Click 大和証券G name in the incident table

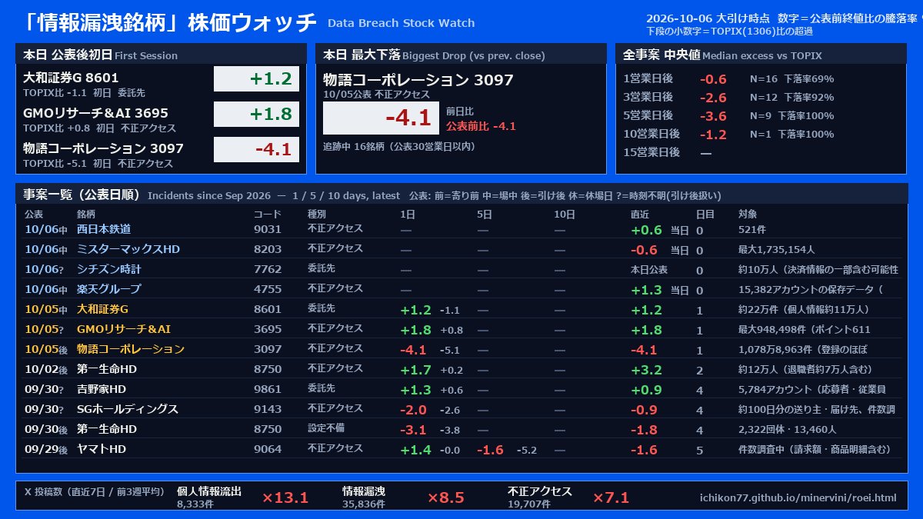coord(102,309)
